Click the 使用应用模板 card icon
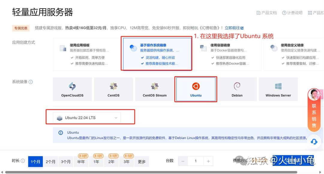This screenshot has height=174, width=324. [63, 48]
